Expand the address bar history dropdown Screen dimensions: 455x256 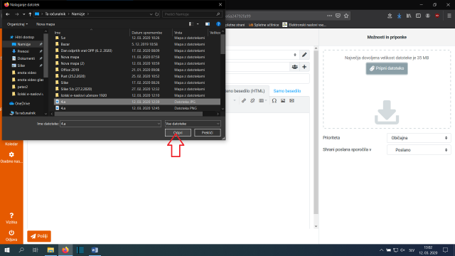tap(151, 14)
